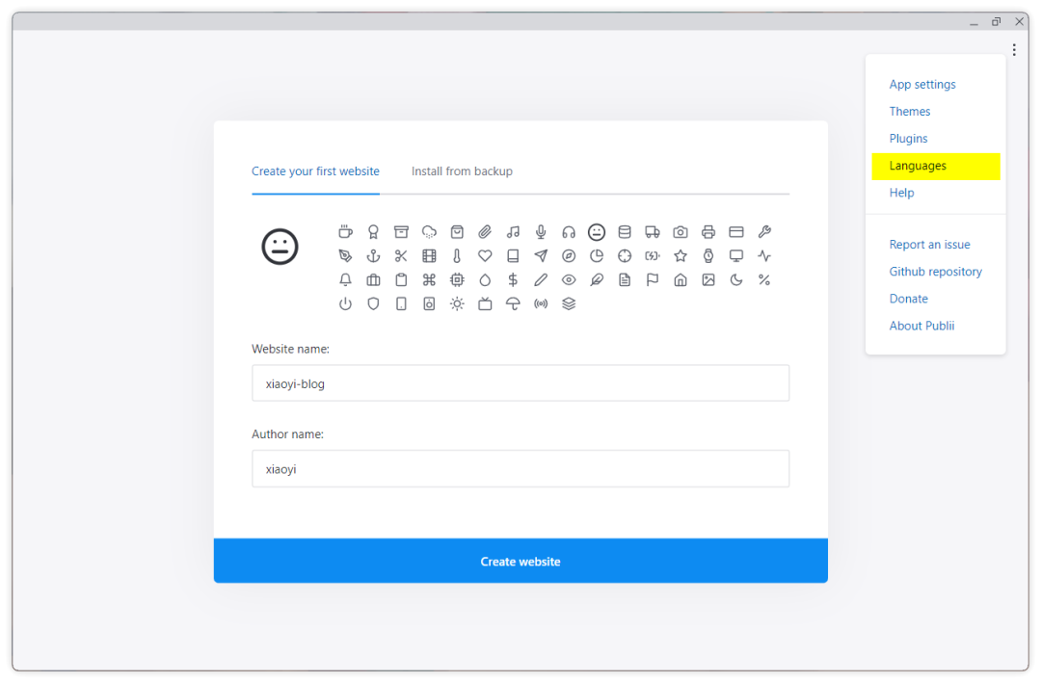The image size is (1041, 683).
Task: Focus the Website name input field
Action: click(520, 383)
